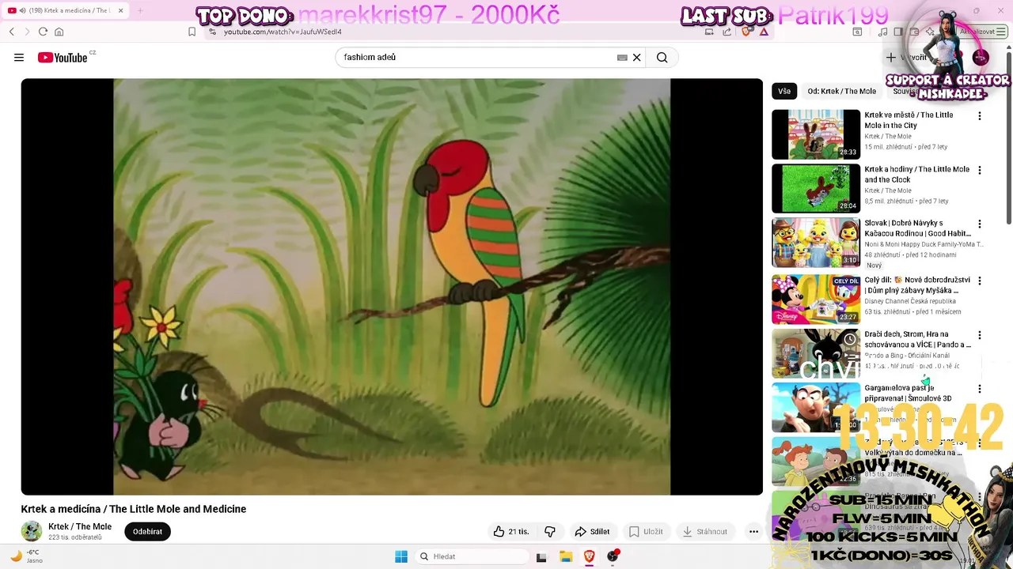1013x569 pixels.
Task: Open the OBS icon on the taskbar
Action: pyautogui.click(x=613, y=557)
